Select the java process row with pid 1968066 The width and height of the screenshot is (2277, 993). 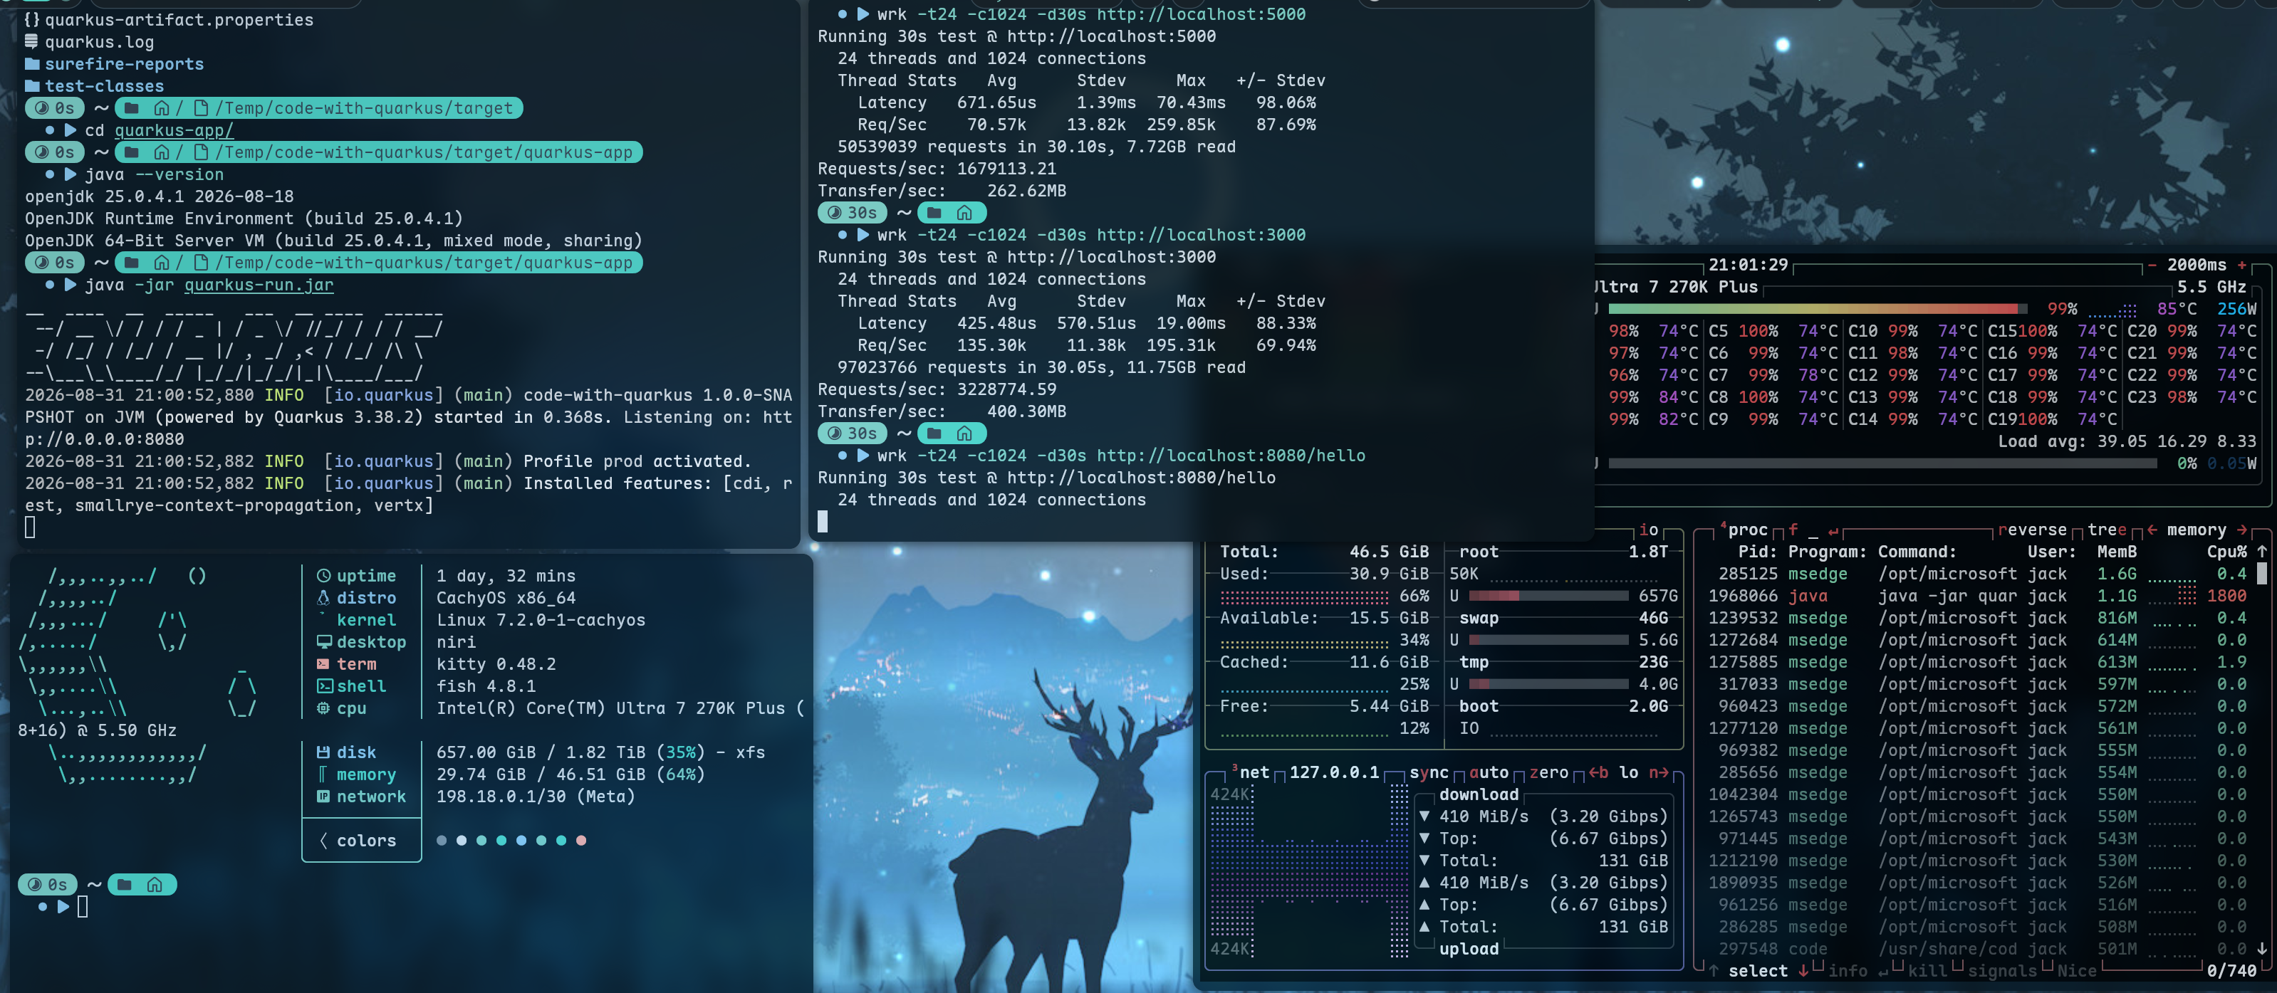click(1976, 597)
